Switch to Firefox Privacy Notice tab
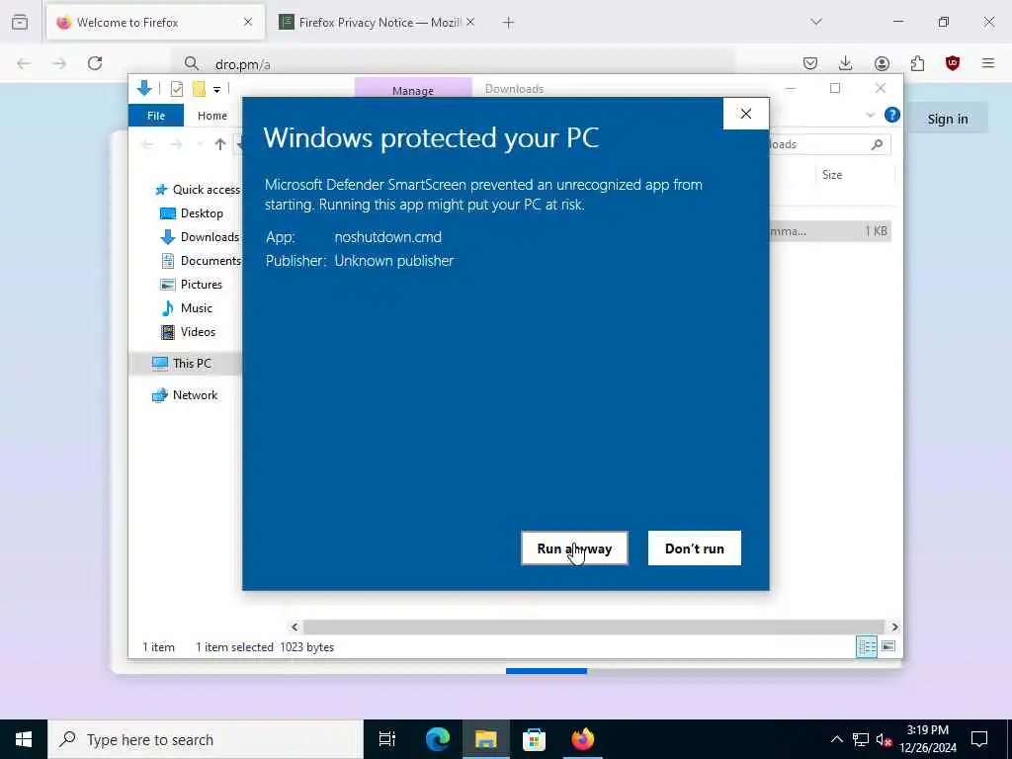1012x759 pixels. coord(379,23)
